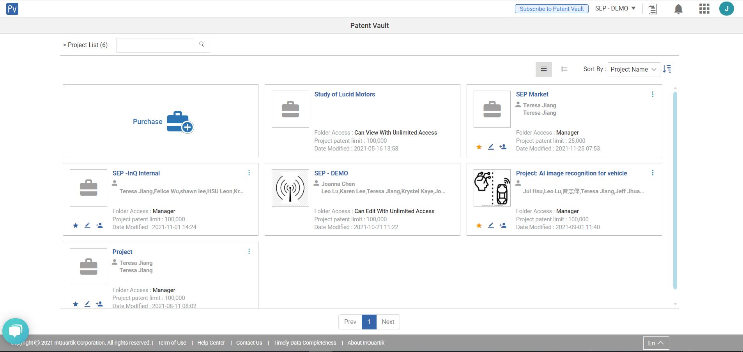Open Study of Lucid Motors project

pos(345,94)
